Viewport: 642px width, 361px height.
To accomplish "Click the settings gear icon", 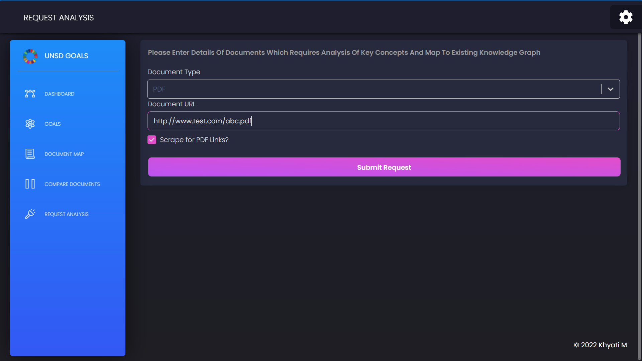I will pos(626,17).
